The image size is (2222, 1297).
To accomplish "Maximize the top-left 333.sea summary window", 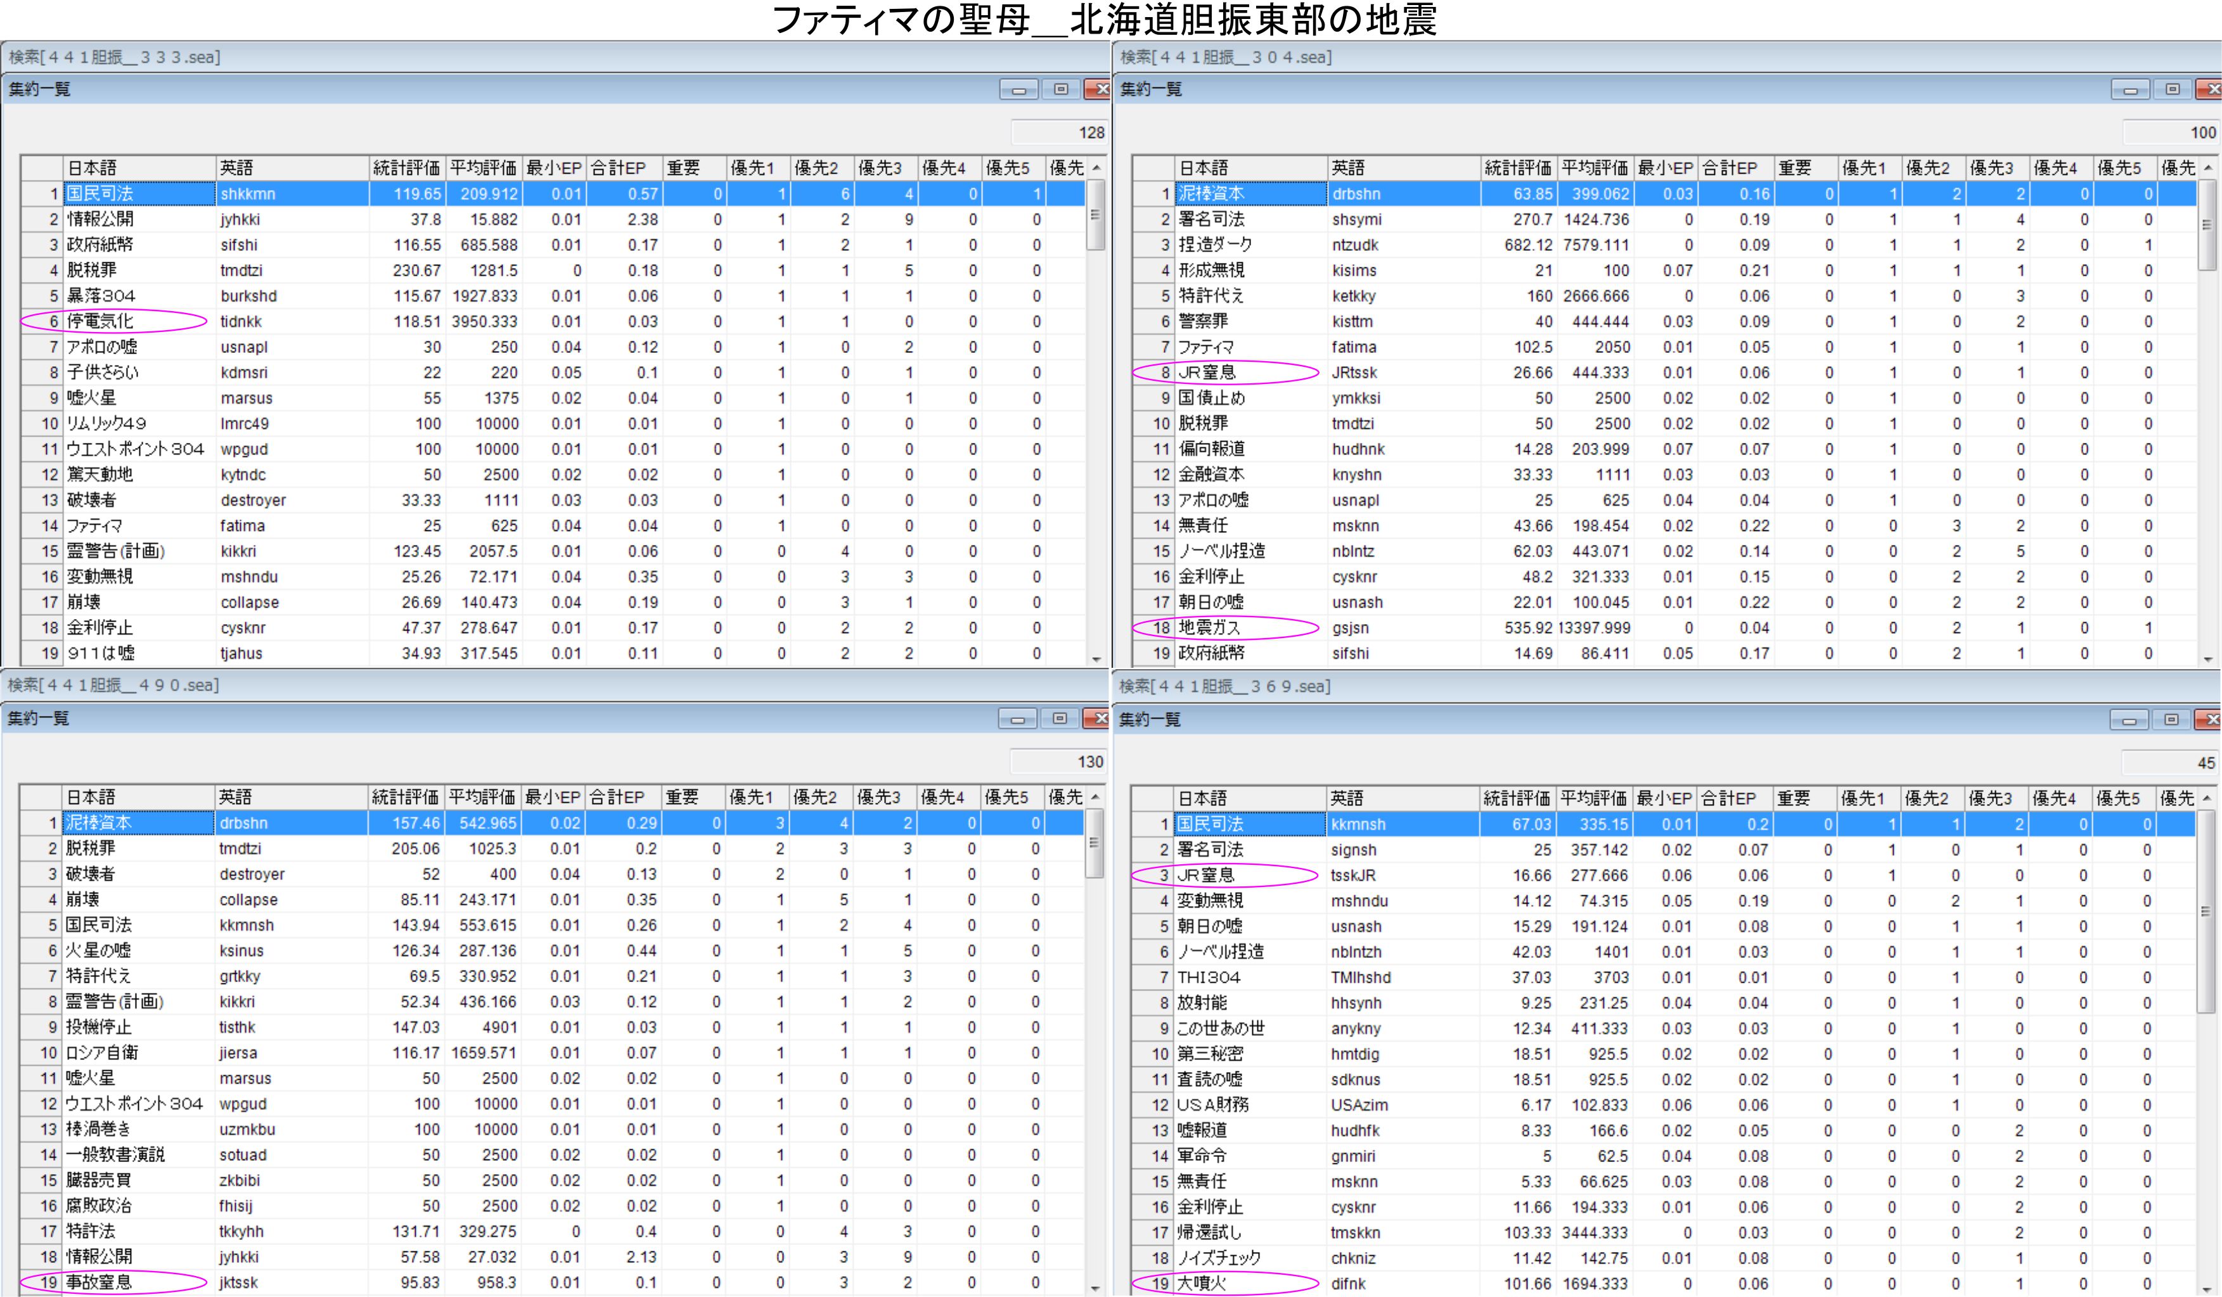I will click(x=1061, y=89).
